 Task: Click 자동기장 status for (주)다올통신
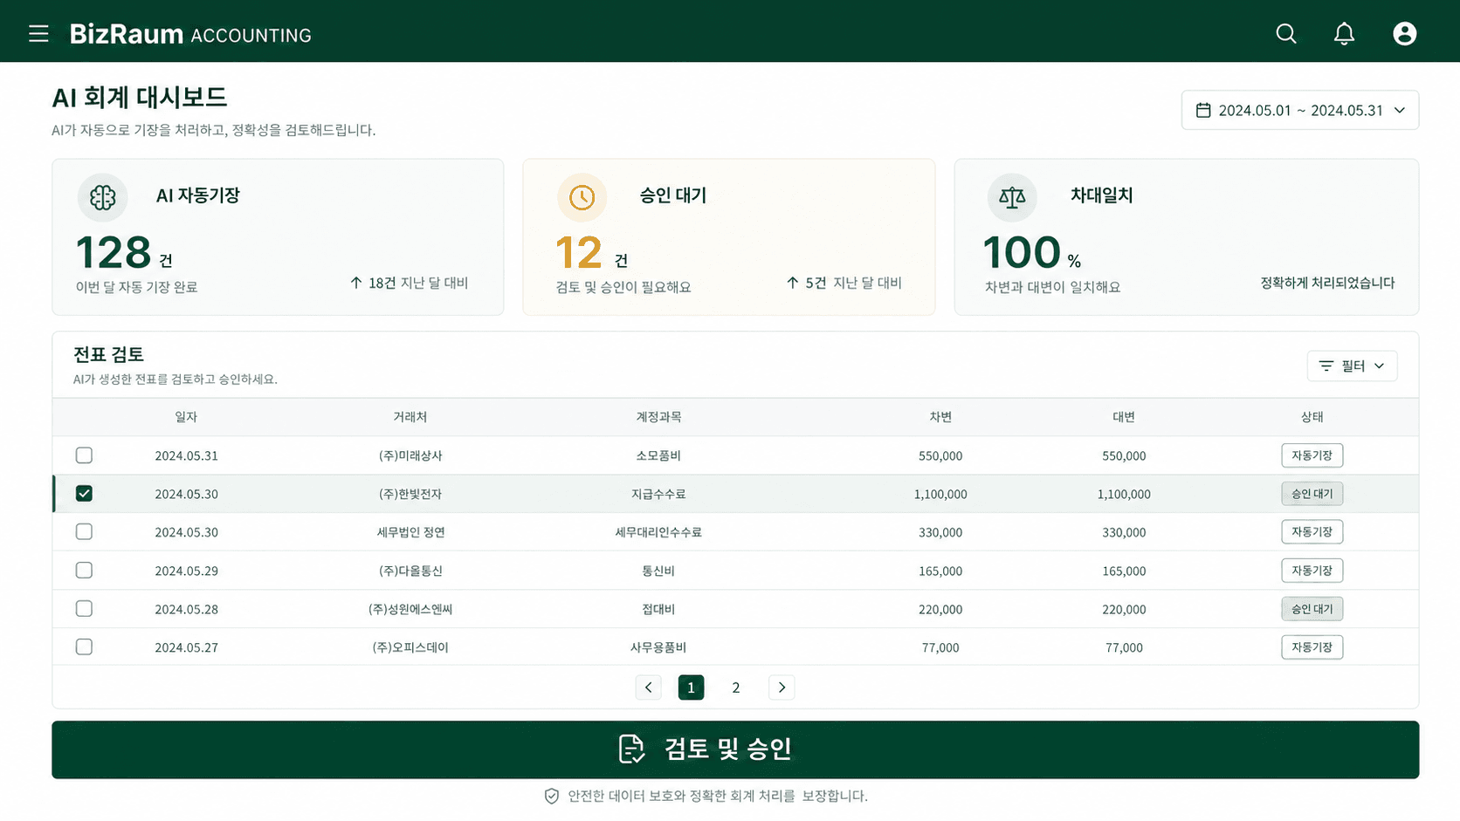[x=1312, y=571]
